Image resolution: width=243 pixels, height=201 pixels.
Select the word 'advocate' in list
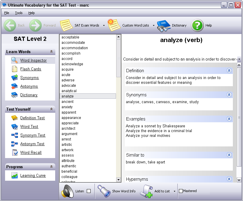(88, 86)
